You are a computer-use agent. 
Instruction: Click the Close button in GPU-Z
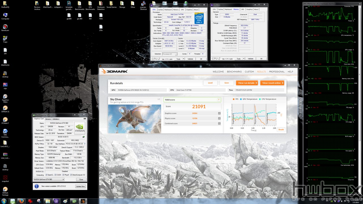(81, 179)
